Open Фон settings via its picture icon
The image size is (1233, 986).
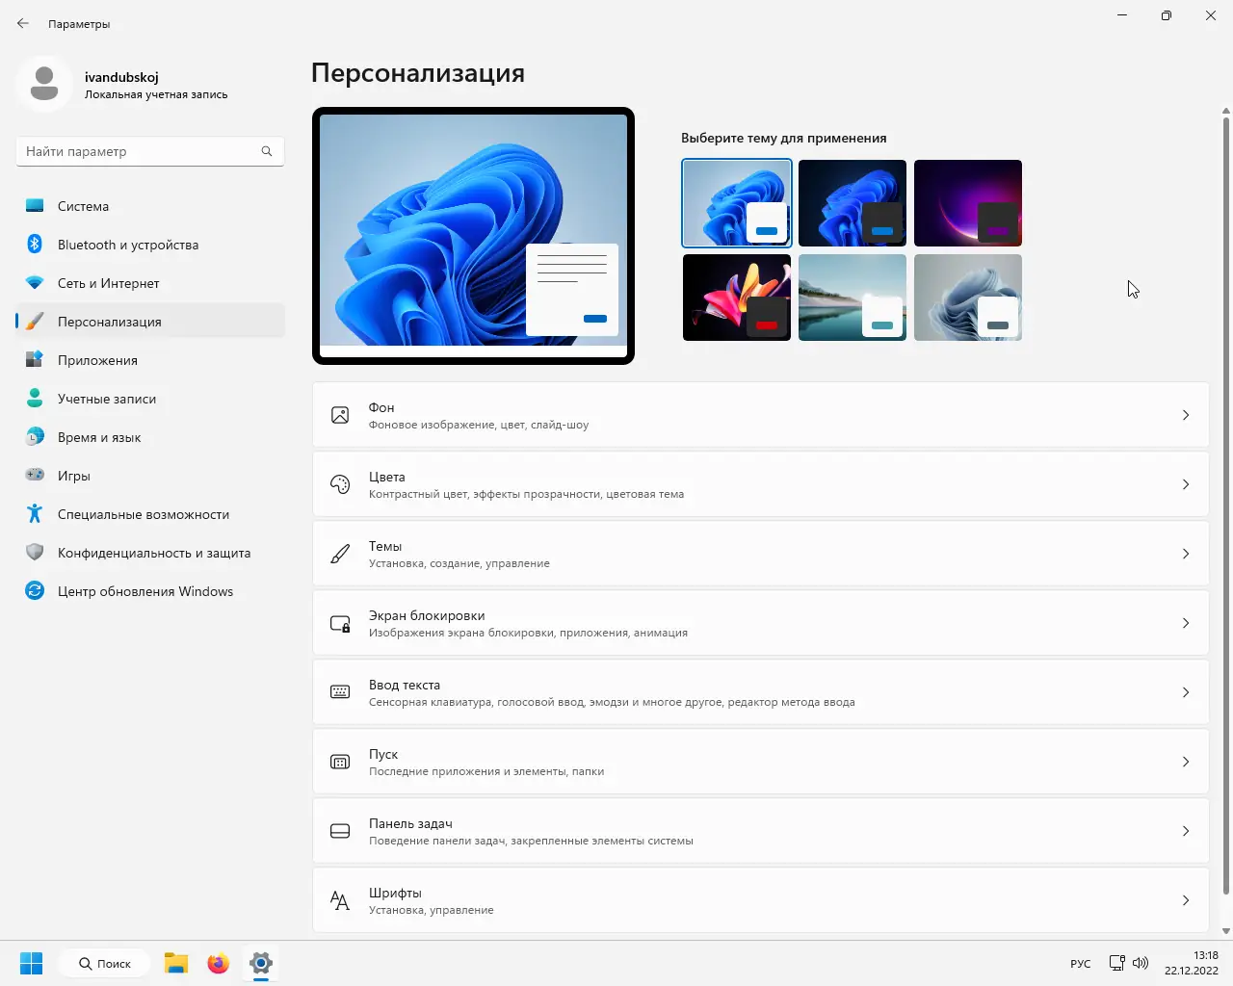tap(339, 415)
